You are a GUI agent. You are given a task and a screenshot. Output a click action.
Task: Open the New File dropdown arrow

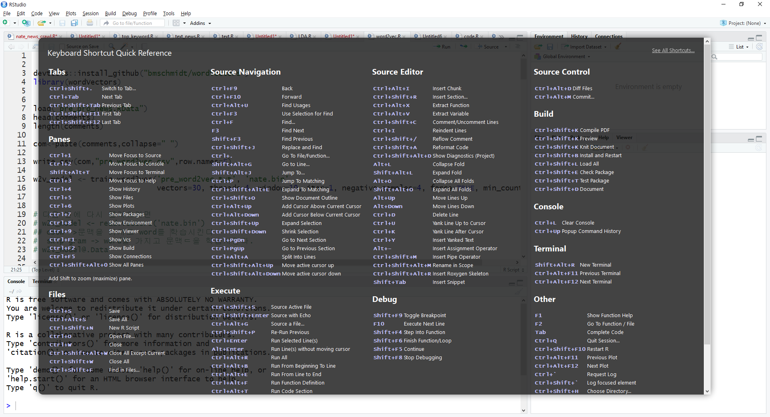tap(15, 23)
